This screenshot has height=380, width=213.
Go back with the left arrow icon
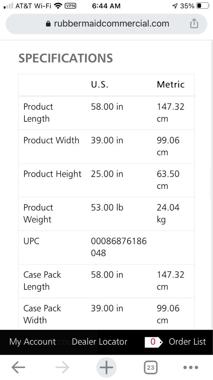[18, 367]
